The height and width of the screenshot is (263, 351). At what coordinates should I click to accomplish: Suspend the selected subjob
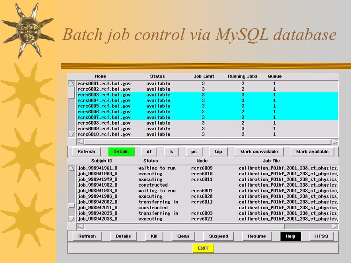point(219,236)
